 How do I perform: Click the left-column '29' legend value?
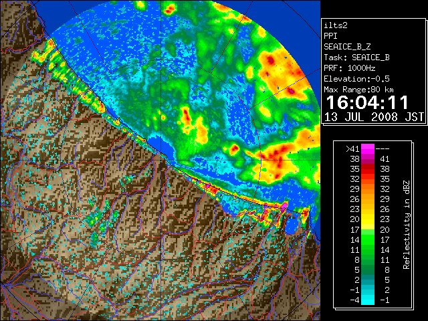354,189
